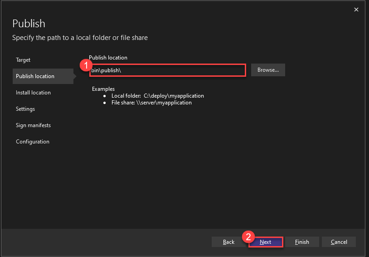Select the Publish location sidebar step
Viewport: 369px width, 257px height.
[35, 76]
